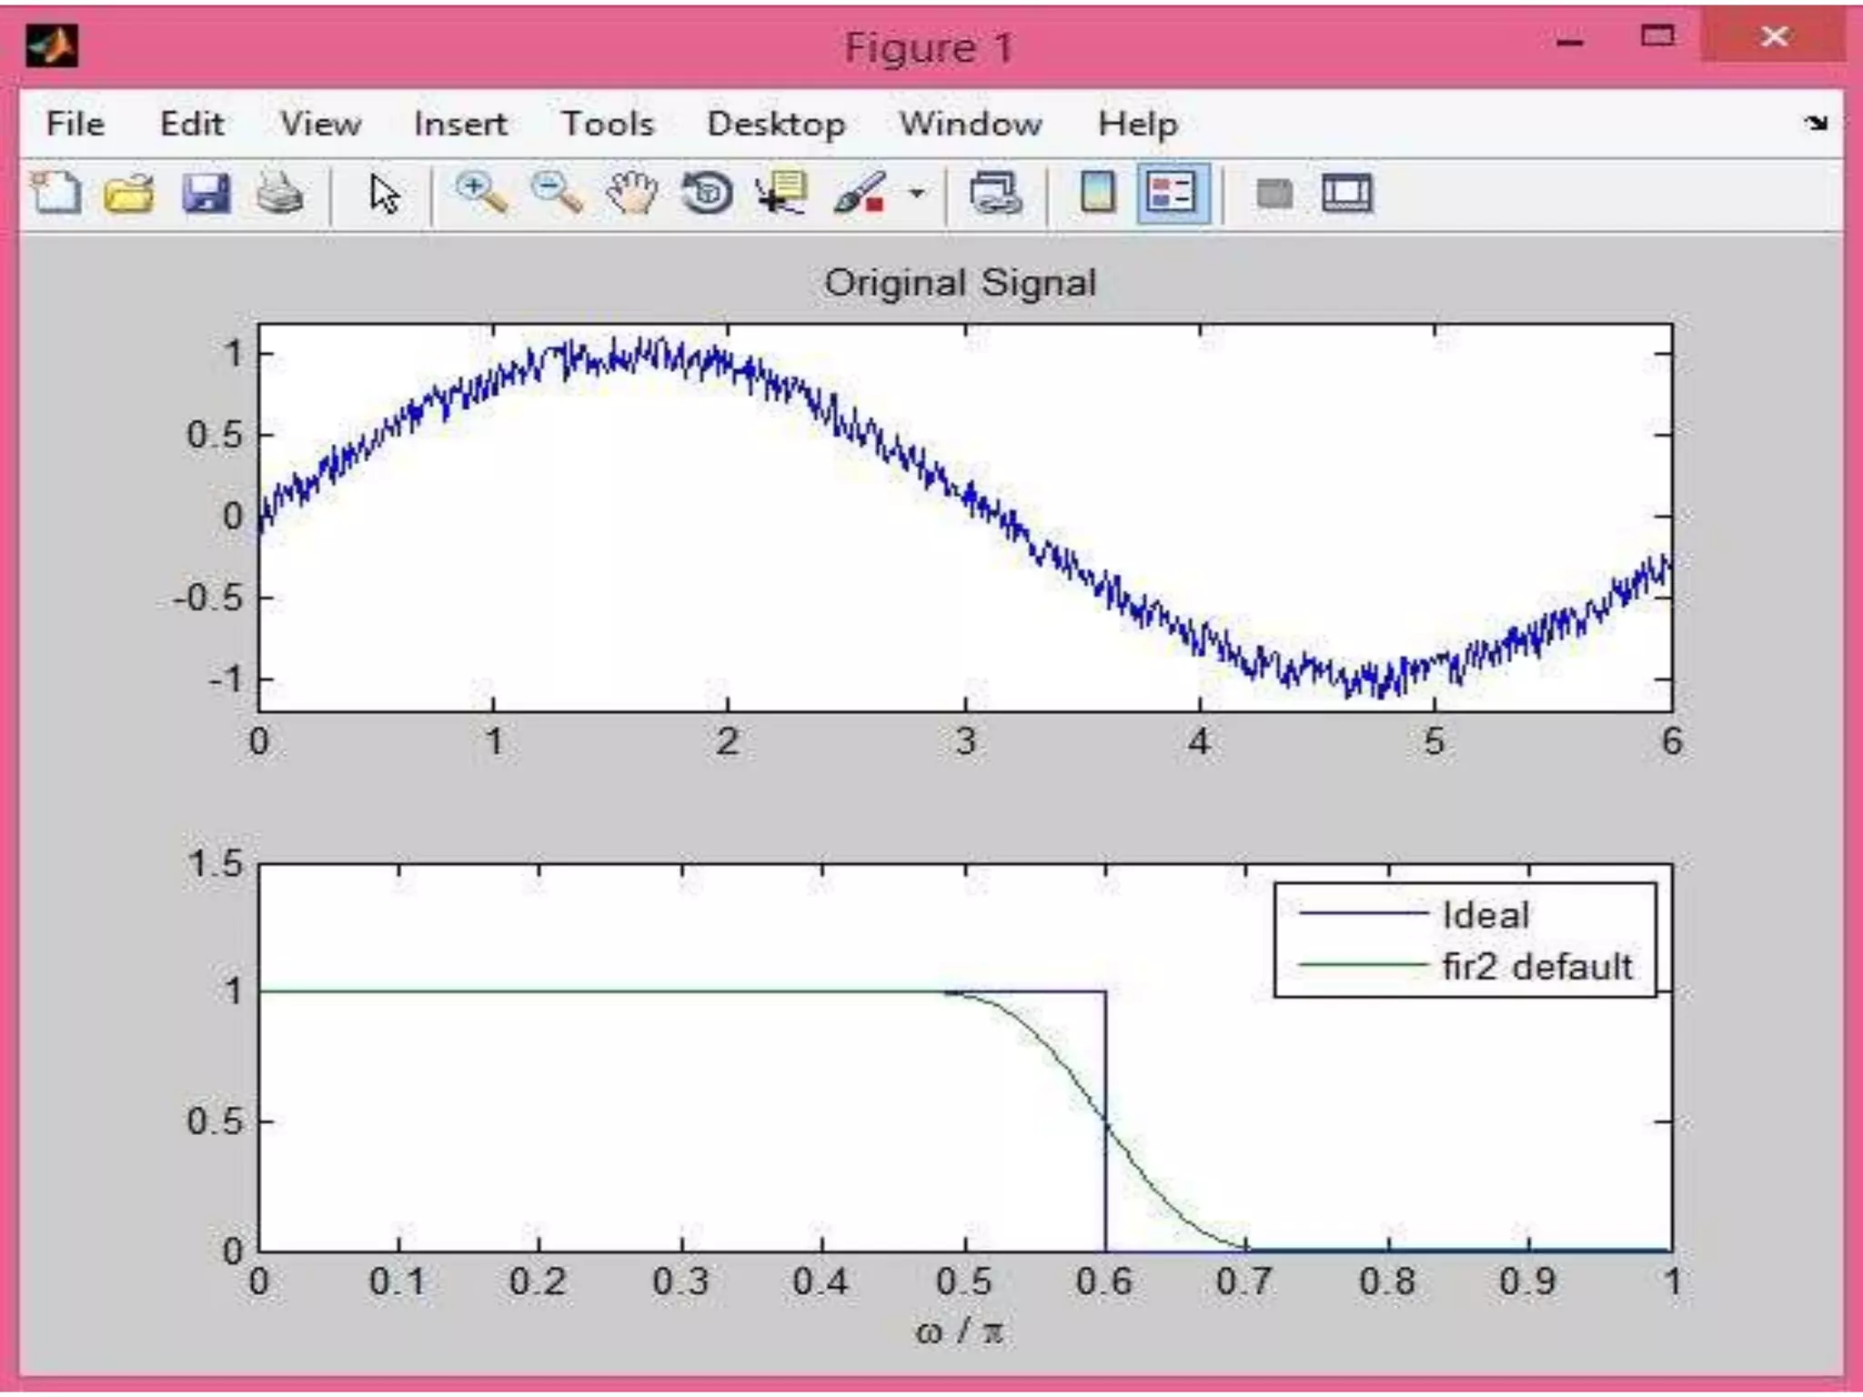Click the menu bar dock arrow
Image resolution: width=1863 pixels, height=1397 pixels.
[1816, 123]
